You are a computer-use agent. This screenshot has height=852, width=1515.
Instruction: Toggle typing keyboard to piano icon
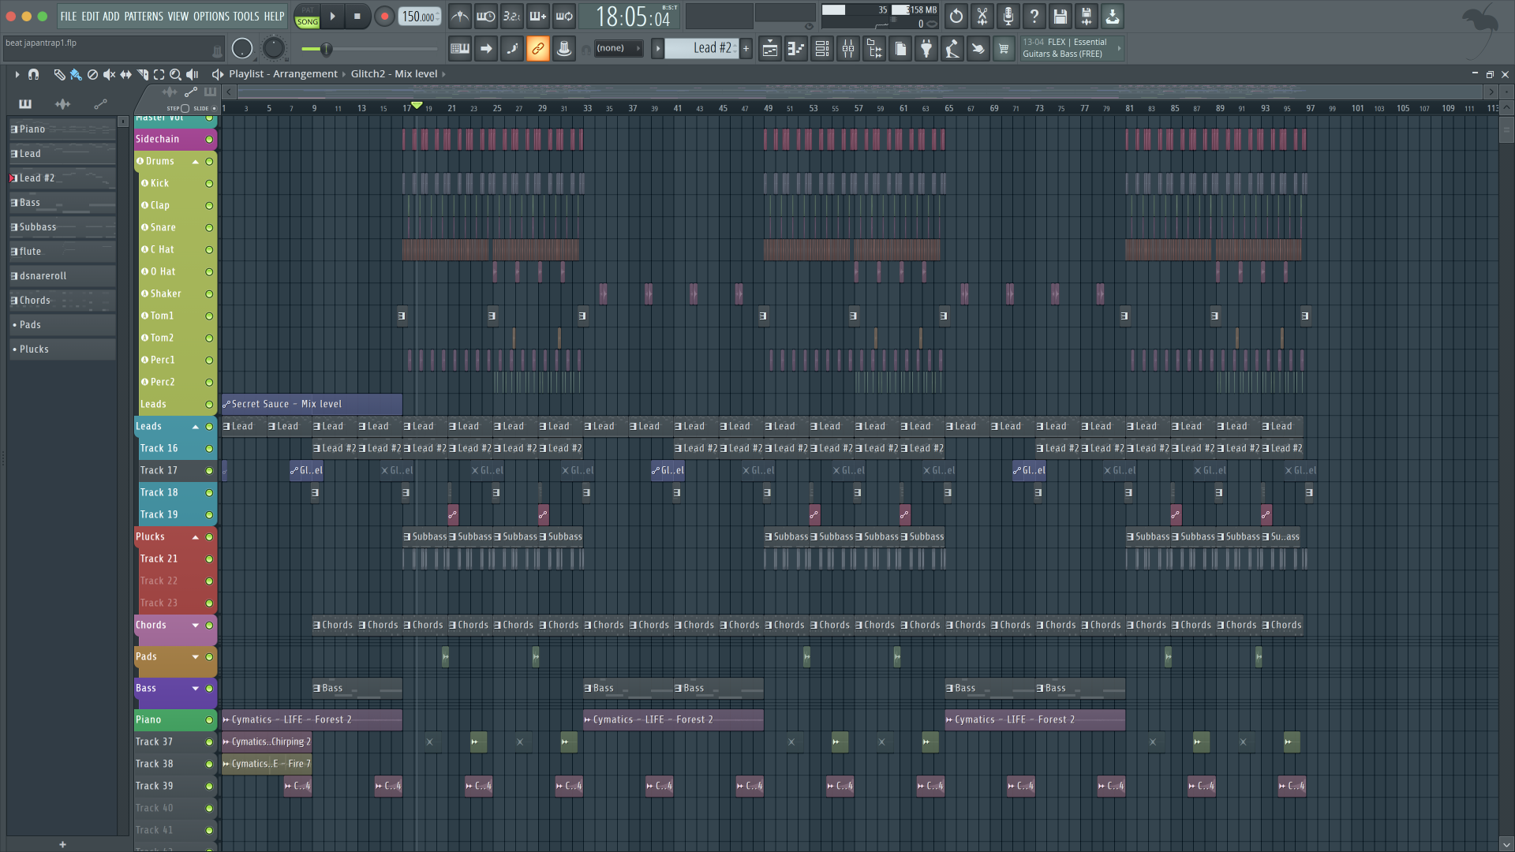pos(460,49)
